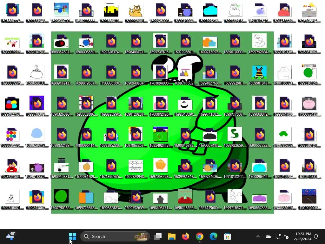
Task: Open the 10:51 PM clock and date
Action: click(x=302, y=236)
